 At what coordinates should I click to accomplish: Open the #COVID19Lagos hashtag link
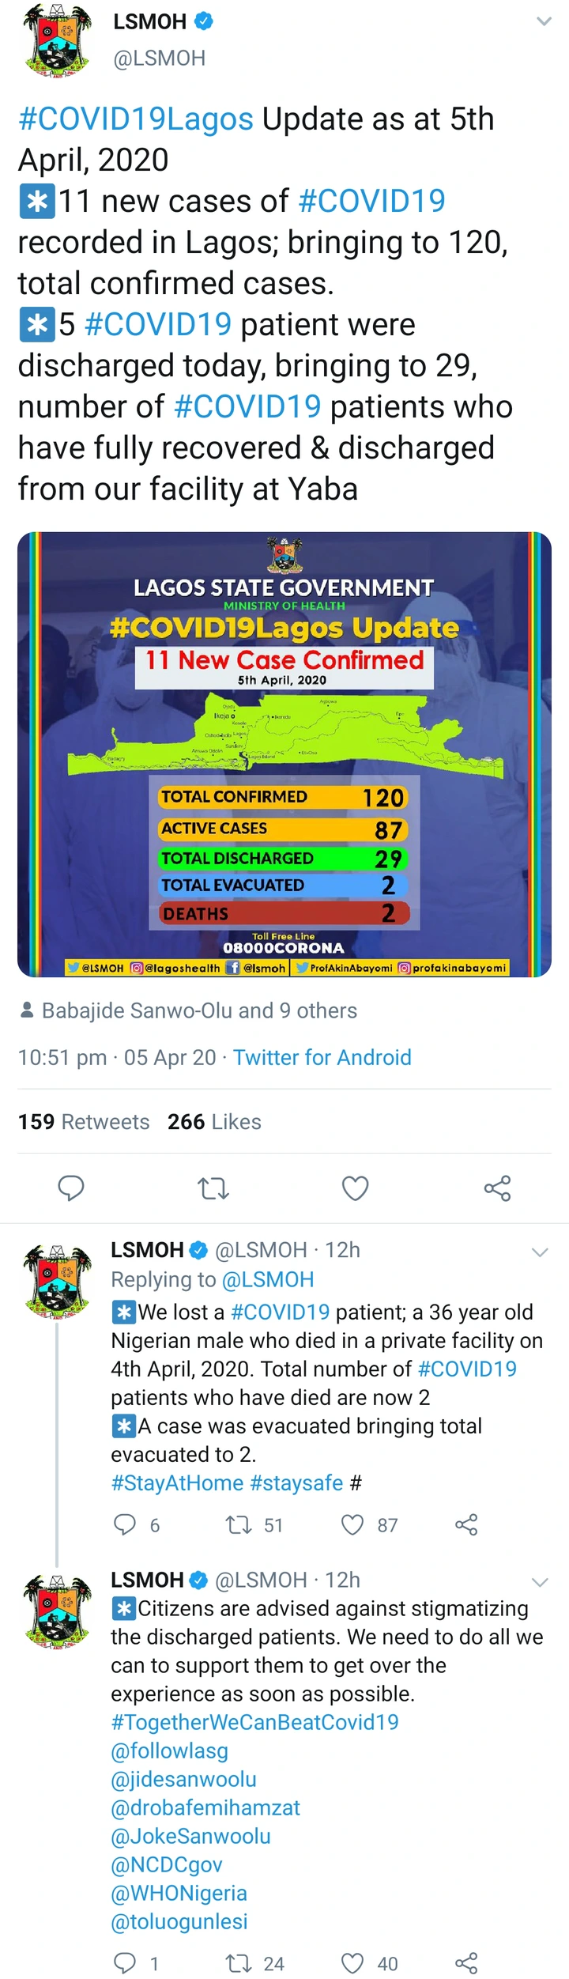tap(136, 119)
